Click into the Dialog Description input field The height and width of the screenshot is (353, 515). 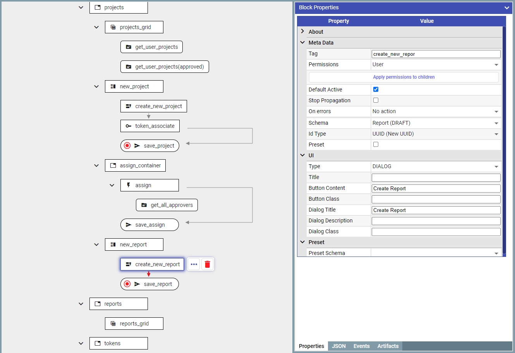point(436,221)
